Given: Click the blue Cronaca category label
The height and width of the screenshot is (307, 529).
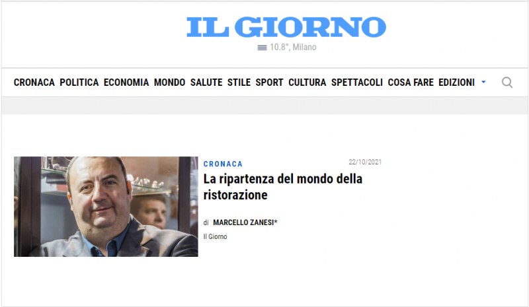Looking at the screenshot, I should click(223, 164).
